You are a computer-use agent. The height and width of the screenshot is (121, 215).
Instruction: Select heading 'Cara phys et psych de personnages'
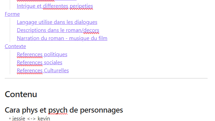click(64, 110)
